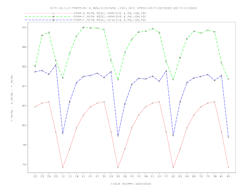Click x-axis tick label 39
The width and height of the screenshot is (249, 192).
[x=125, y=176]
